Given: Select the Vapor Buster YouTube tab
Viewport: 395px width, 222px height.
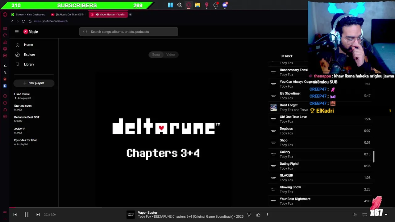Looking at the screenshot, I should click(108, 14).
